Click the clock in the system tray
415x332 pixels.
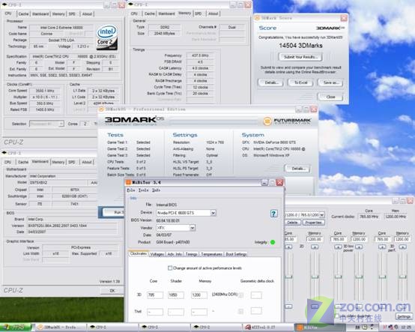[406, 328]
